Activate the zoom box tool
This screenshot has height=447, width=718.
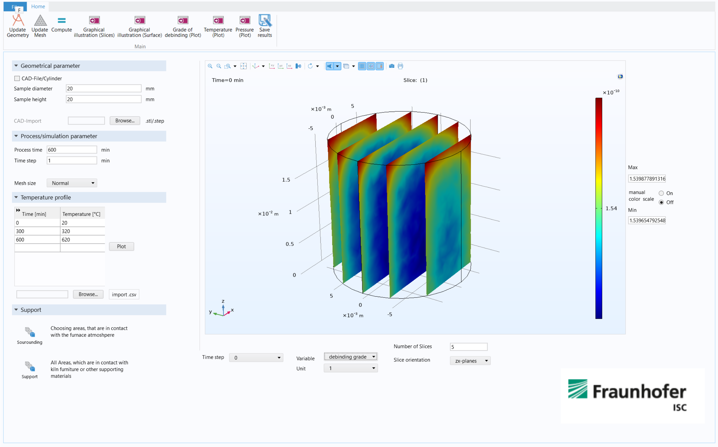coord(227,66)
